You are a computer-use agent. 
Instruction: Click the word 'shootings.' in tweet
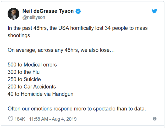pos(19,35)
